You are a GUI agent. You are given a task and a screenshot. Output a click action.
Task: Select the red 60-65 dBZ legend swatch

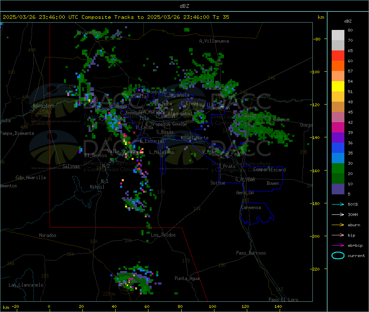coord(338,55)
